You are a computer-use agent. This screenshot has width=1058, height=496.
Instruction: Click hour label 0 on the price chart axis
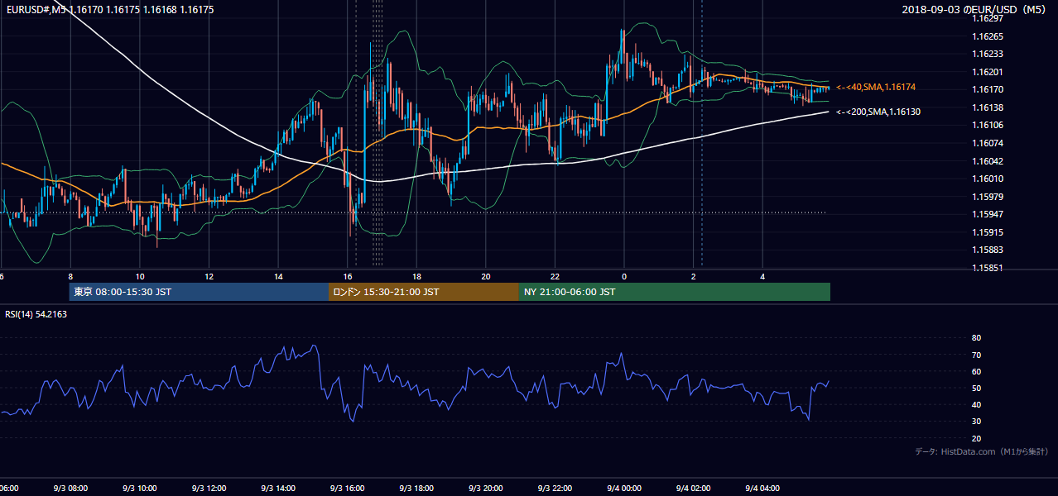click(x=624, y=276)
